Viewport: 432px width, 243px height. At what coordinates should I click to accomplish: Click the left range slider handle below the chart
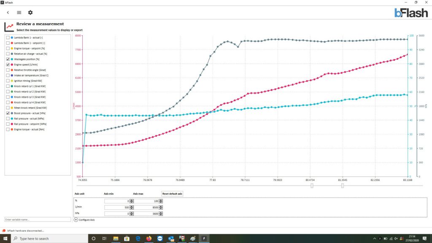pos(312,185)
